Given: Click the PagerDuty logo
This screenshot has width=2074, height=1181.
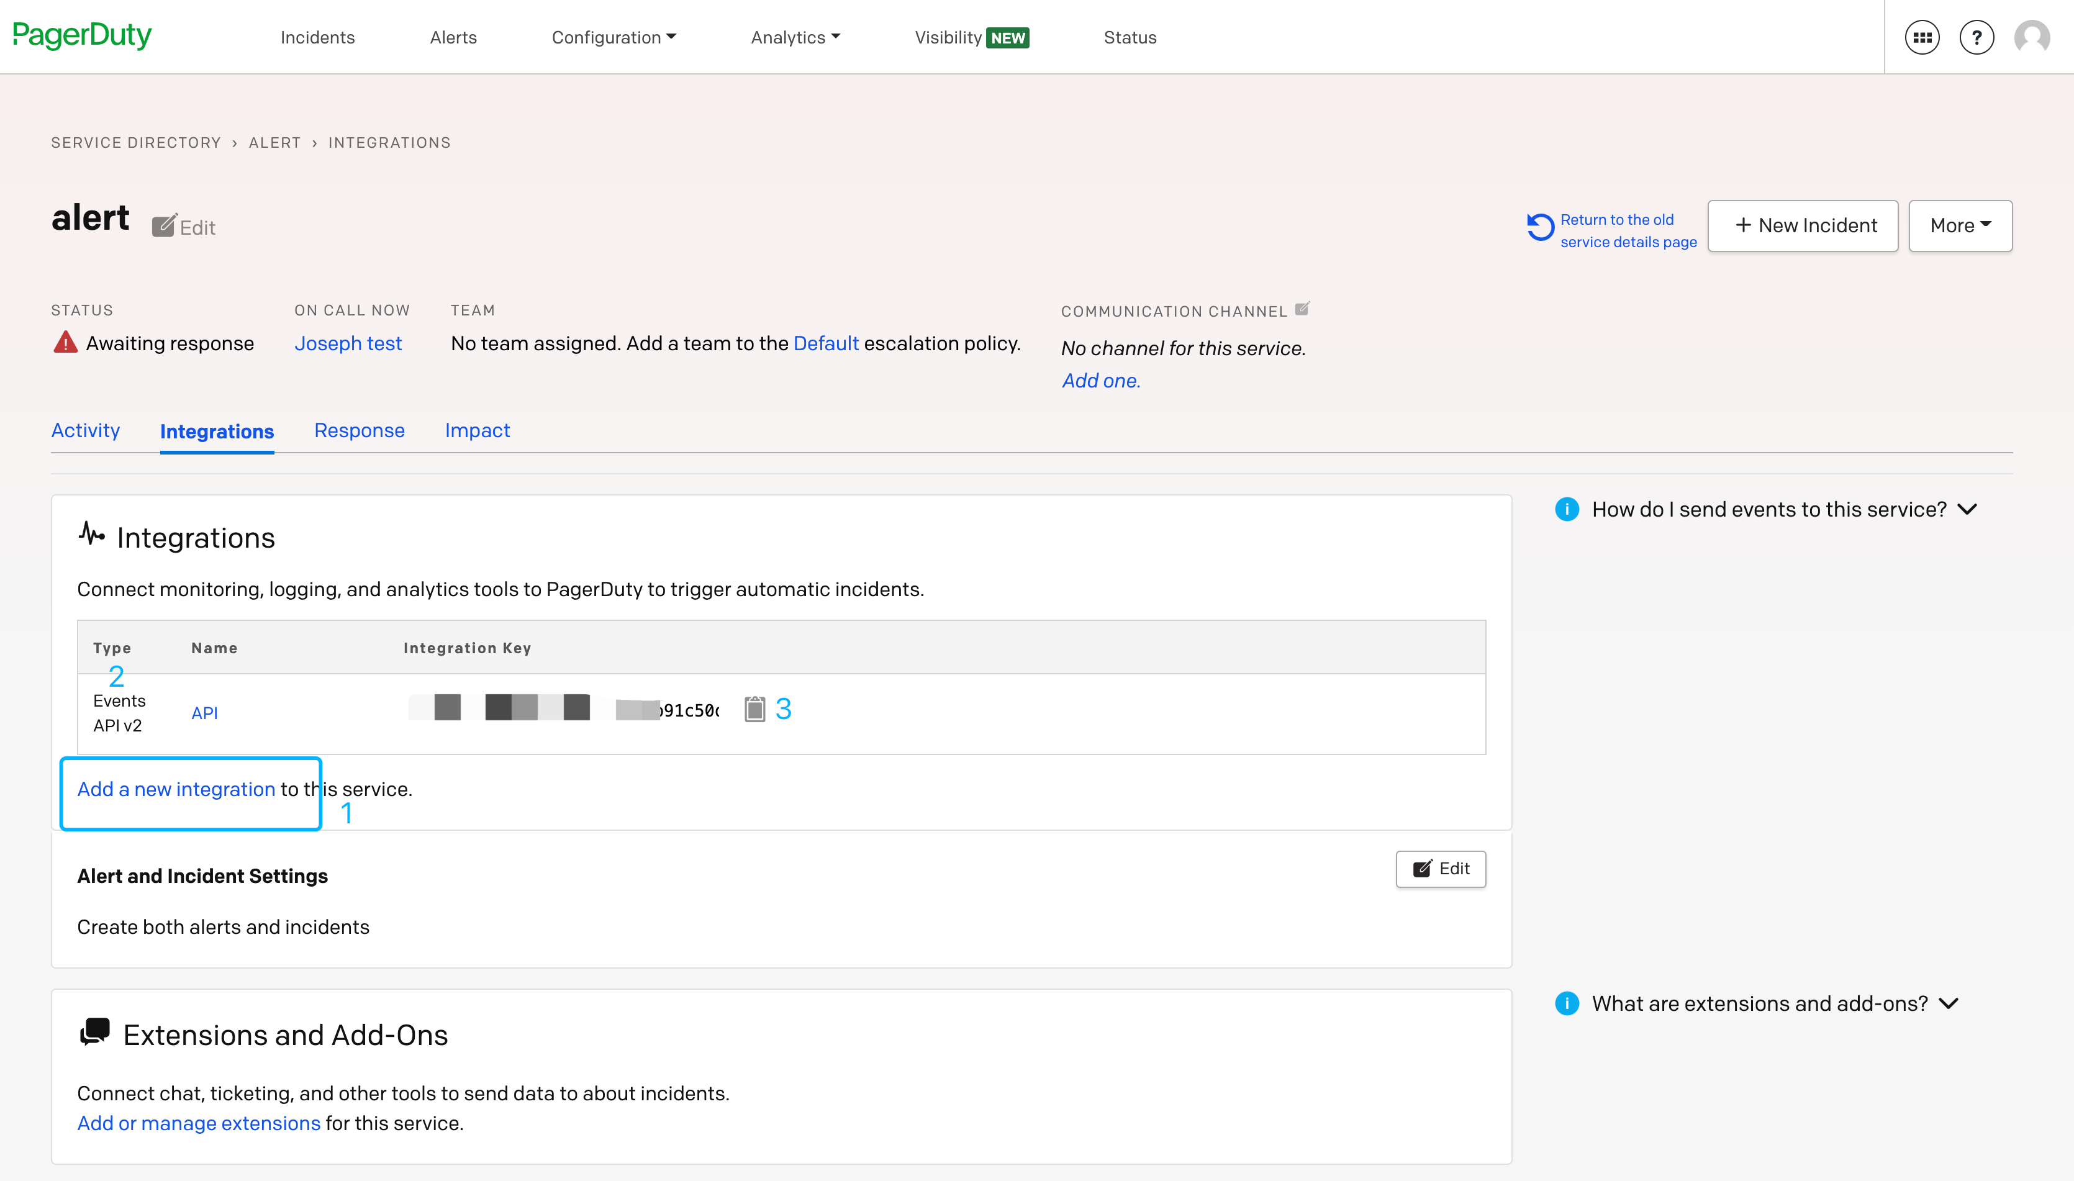Looking at the screenshot, I should point(82,35).
